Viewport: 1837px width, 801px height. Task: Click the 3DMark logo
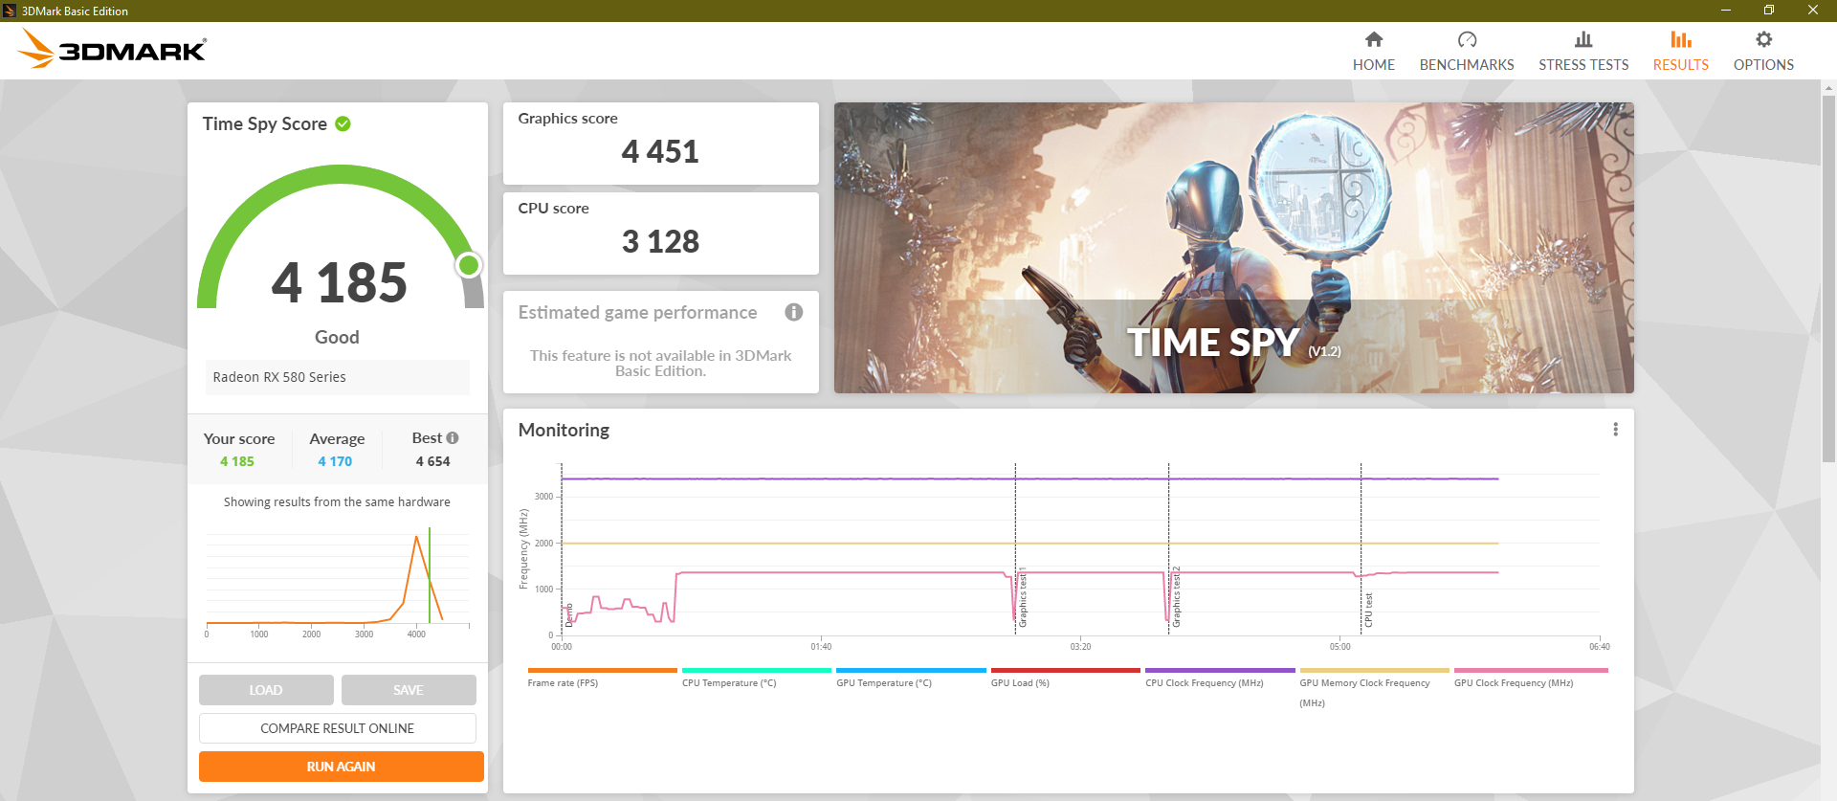pos(113,49)
